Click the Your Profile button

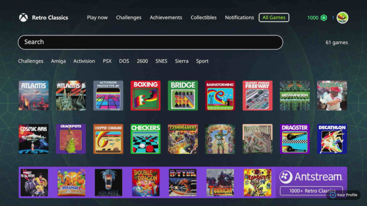[x=344, y=195]
